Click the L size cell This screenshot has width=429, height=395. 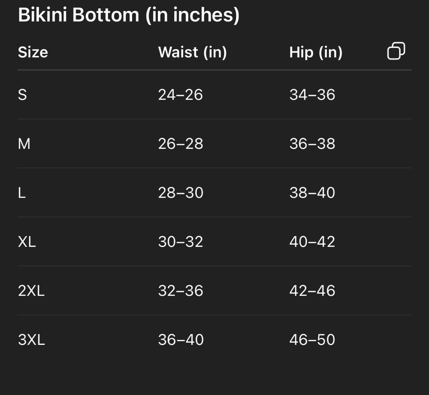[22, 193]
